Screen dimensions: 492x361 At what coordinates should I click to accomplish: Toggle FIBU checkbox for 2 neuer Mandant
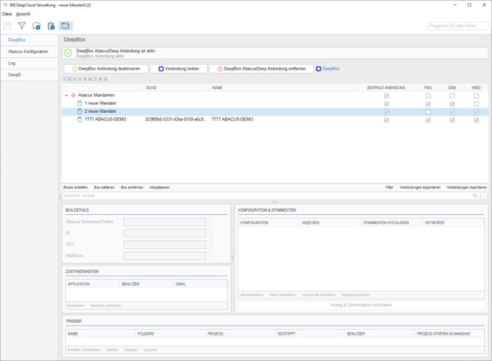(428, 112)
